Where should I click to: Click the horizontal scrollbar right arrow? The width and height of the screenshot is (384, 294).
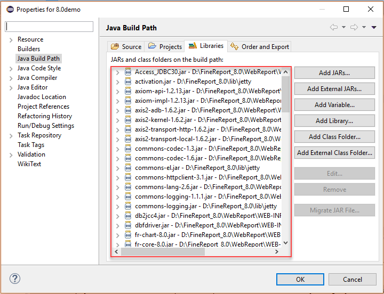[x=277, y=251]
